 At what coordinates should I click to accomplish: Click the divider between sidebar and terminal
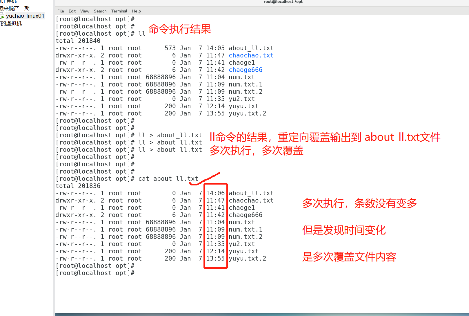54,158
